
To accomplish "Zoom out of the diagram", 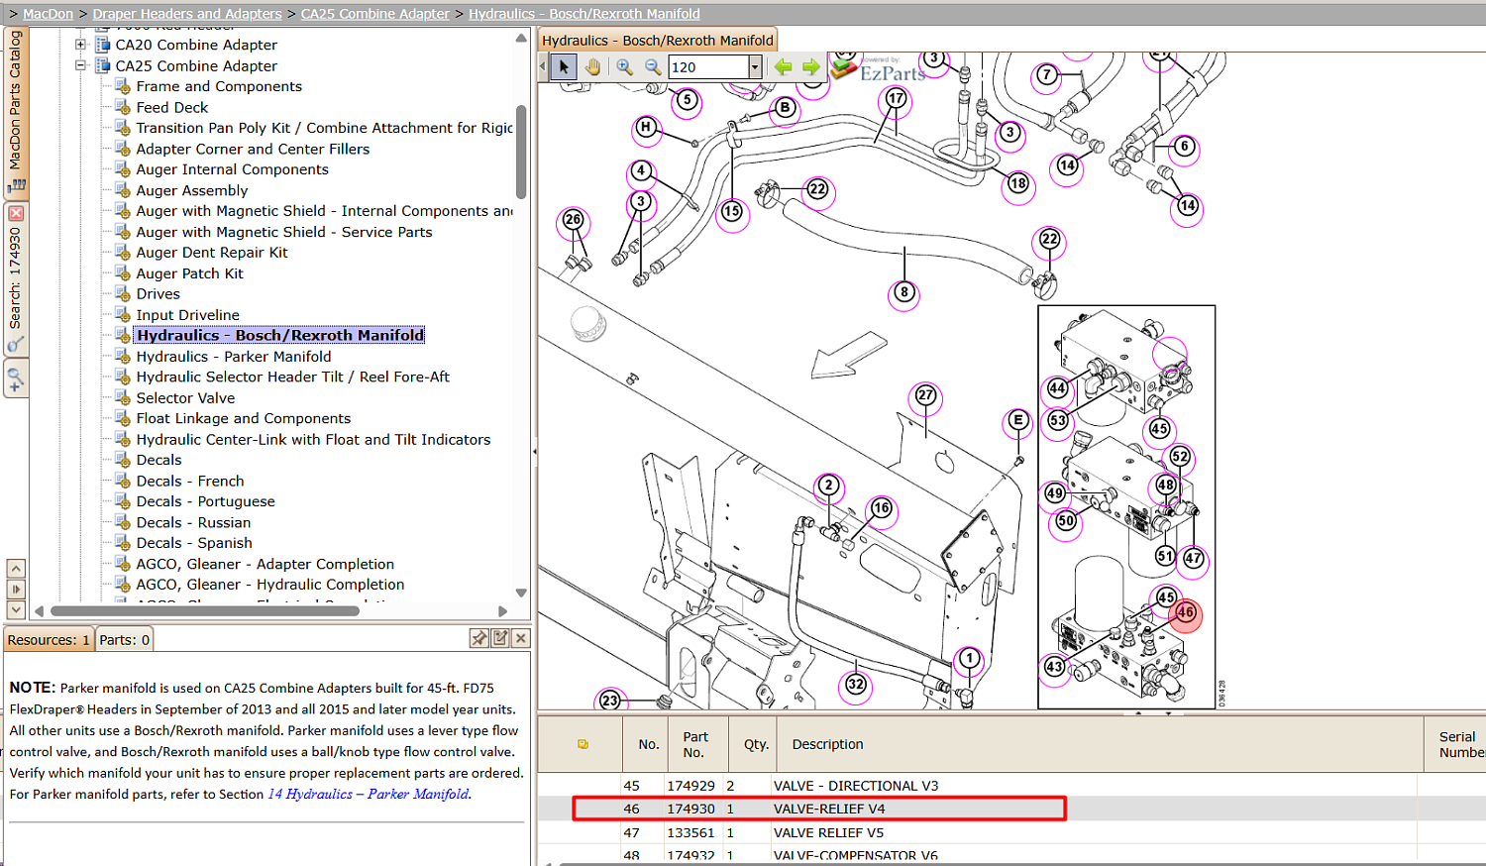I will [653, 67].
